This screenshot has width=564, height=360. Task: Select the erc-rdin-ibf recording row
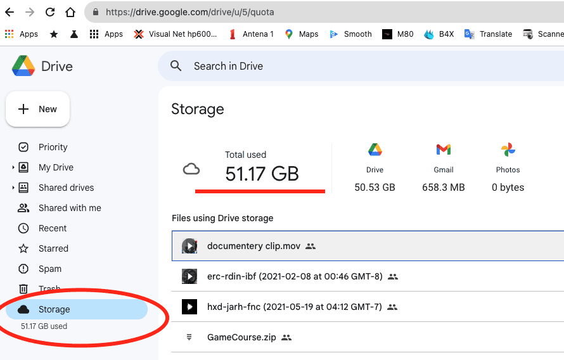(368, 276)
